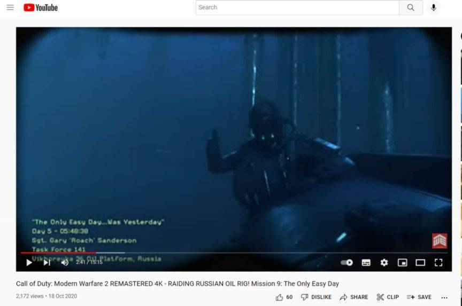Toggle the autoplay switch
This screenshot has height=306, width=462.
(x=347, y=262)
